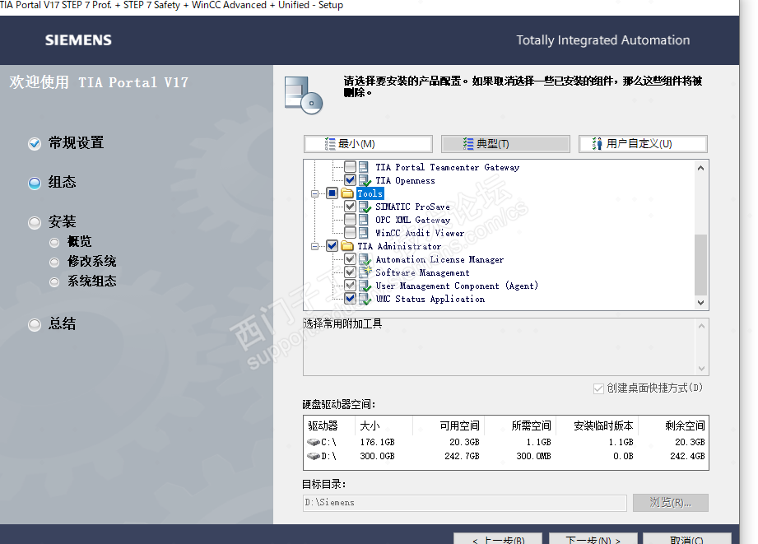Click the 剩余空间 column header
The width and height of the screenshot is (758, 544).
(x=673, y=426)
